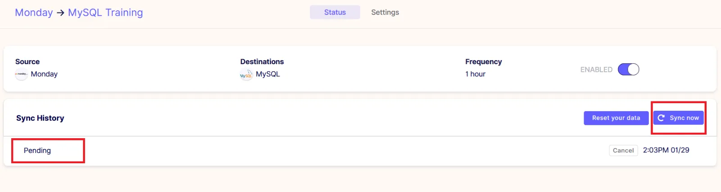Click the Sync History heading
The height and width of the screenshot is (192, 721).
[40, 118]
